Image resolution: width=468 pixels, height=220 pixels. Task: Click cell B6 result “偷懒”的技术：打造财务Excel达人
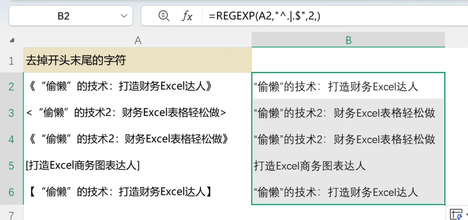(348, 192)
